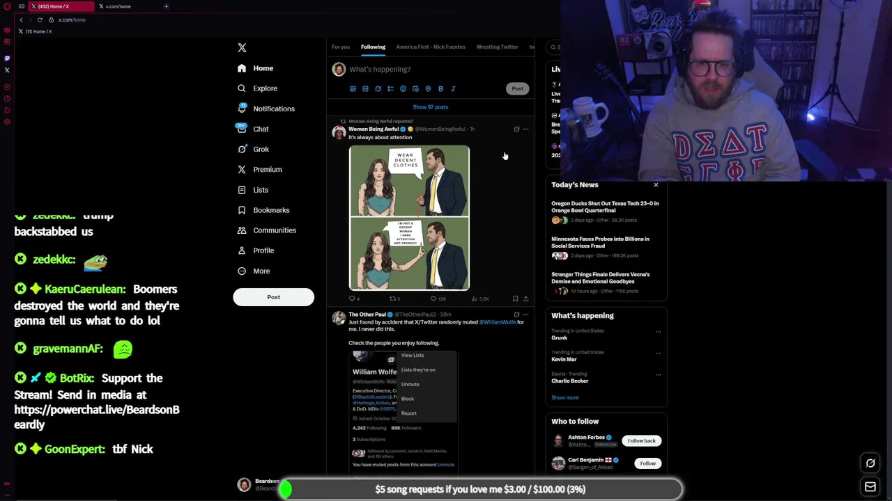
Task: Open floating messages button at lower right
Action: [x=870, y=487]
